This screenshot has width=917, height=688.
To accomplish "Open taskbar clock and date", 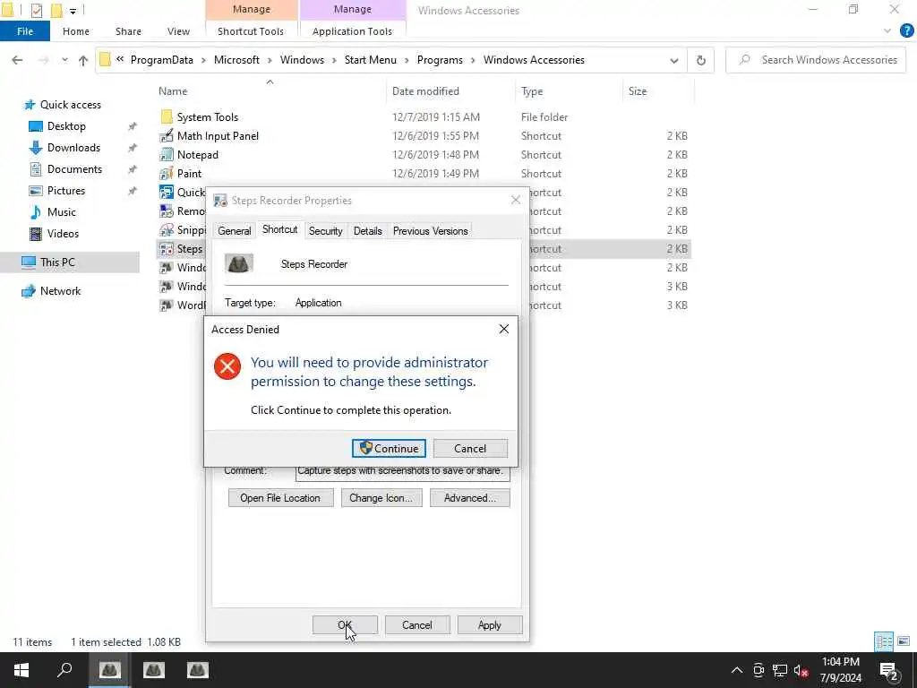I will [840, 670].
